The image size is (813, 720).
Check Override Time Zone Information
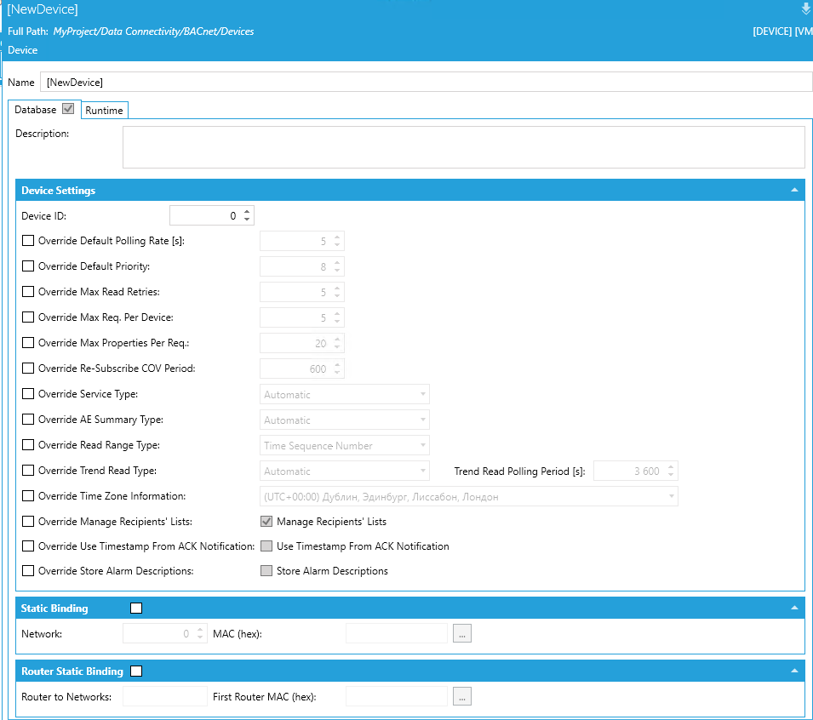pyautogui.click(x=28, y=496)
